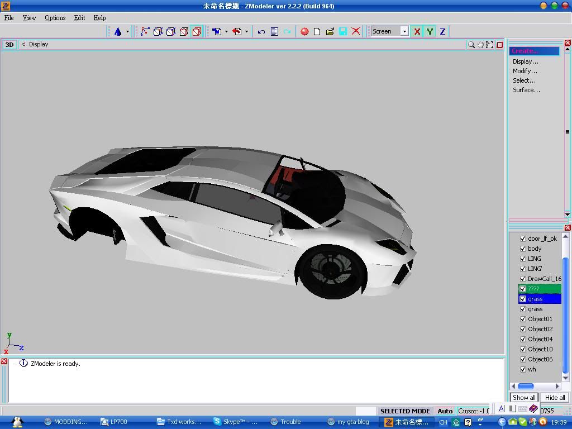Click the Save floppy disk icon
The image size is (572, 429).
[343, 32]
